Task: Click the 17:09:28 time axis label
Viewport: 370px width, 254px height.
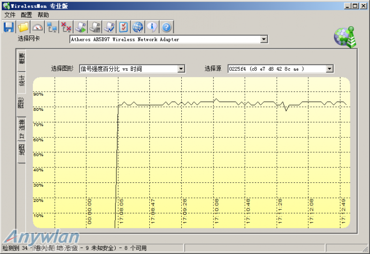Action: (x=185, y=211)
